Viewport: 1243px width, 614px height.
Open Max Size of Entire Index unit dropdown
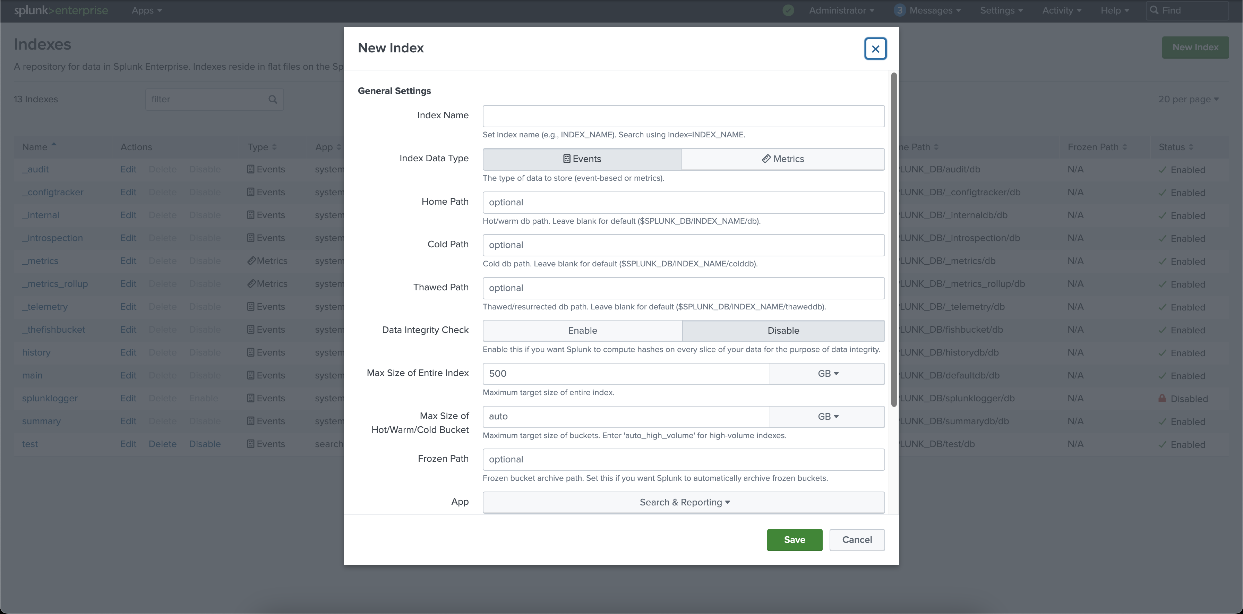[827, 374]
